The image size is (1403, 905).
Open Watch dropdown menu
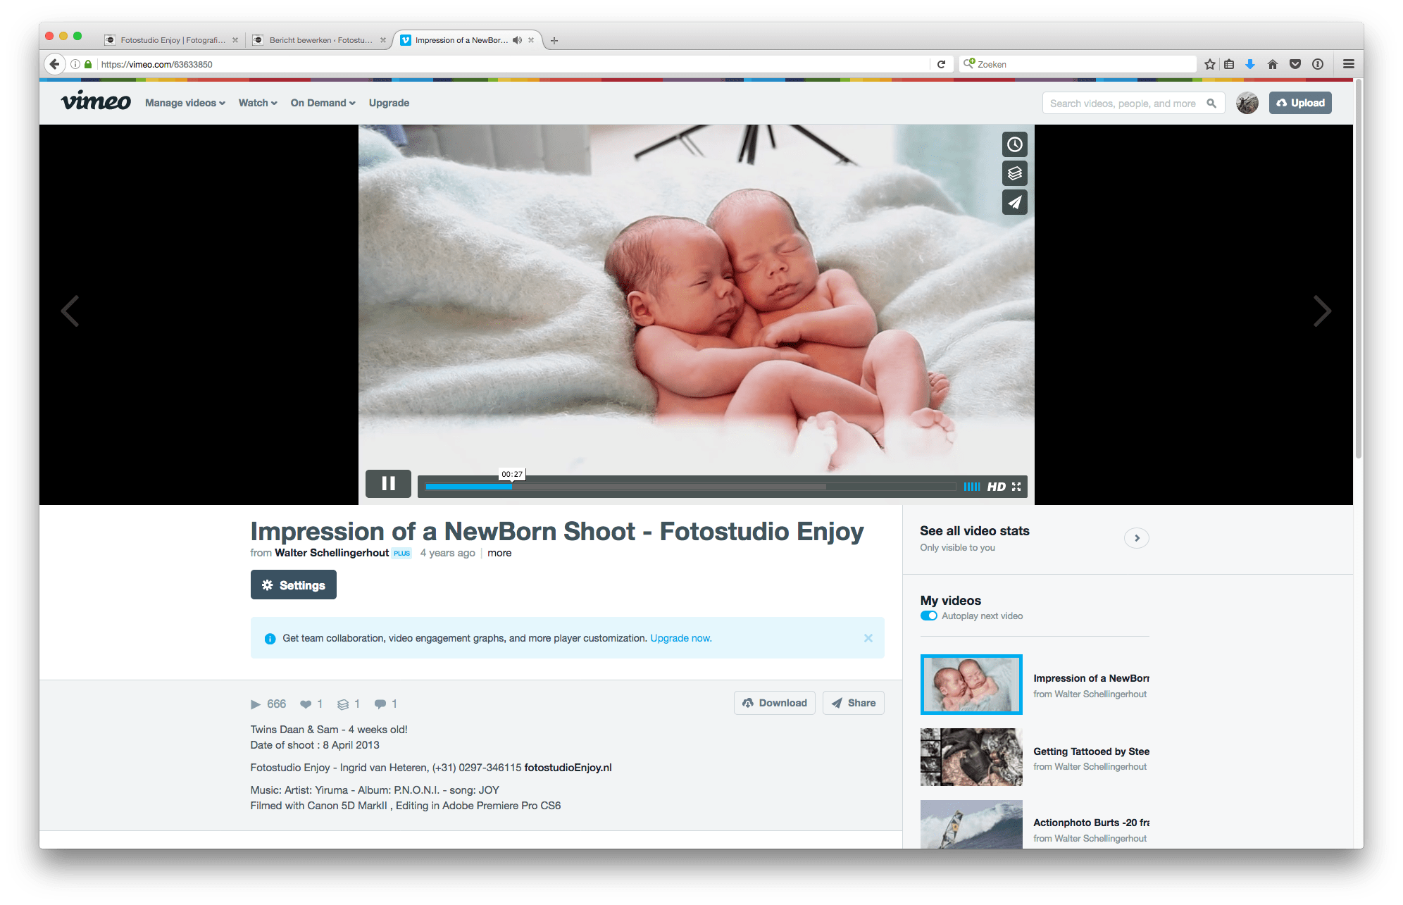(258, 103)
